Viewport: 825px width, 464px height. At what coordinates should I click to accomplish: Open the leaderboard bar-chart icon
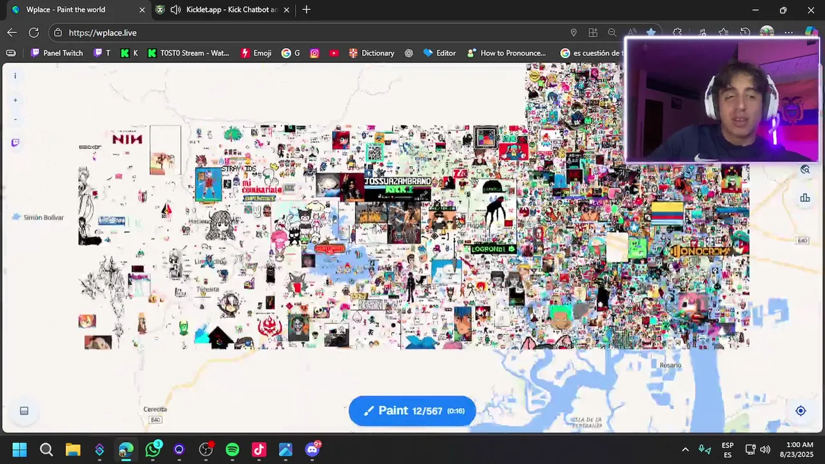pyautogui.click(x=805, y=198)
